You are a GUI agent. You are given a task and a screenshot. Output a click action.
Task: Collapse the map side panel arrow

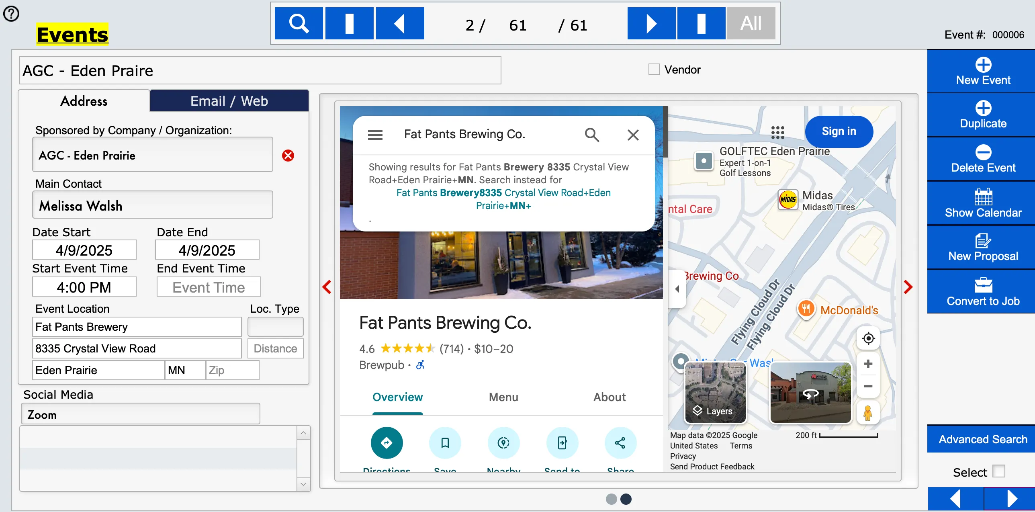tap(677, 289)
